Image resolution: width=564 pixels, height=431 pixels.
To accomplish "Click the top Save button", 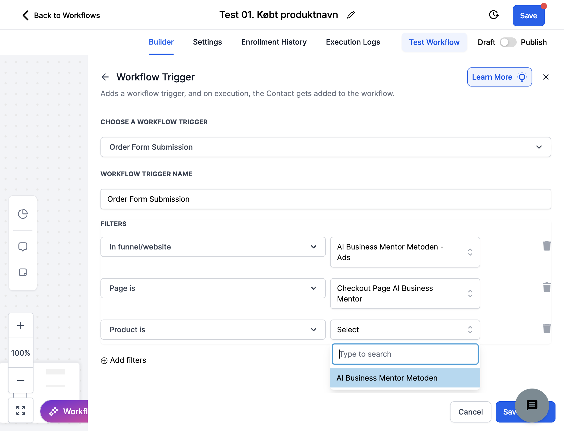I will point(529,16).
